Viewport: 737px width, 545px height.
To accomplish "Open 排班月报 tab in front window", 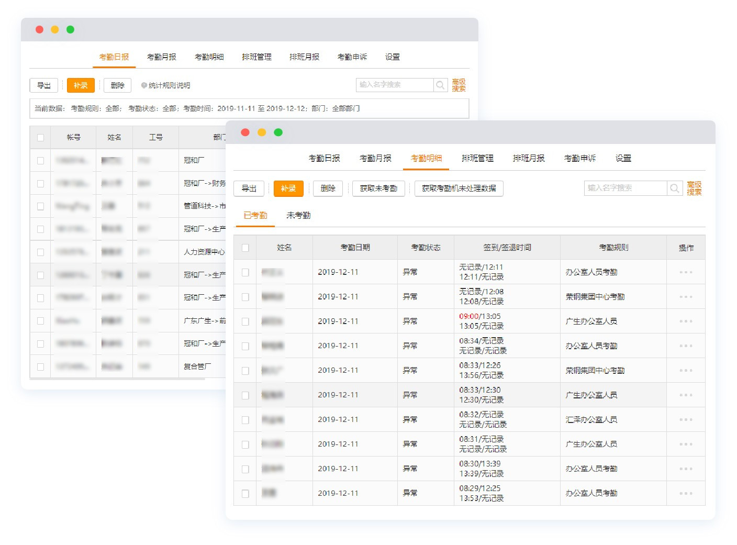I will pyautogui.click(x=529, y=158).
